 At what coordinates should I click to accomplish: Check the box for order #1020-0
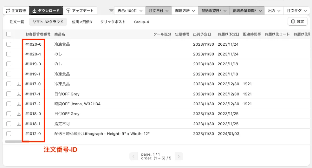[9, 44]
